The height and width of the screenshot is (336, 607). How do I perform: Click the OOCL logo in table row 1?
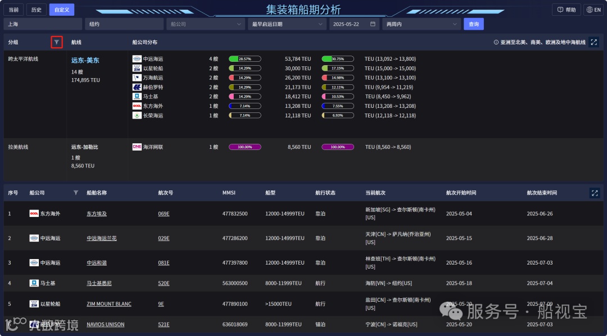pos(34,214)
